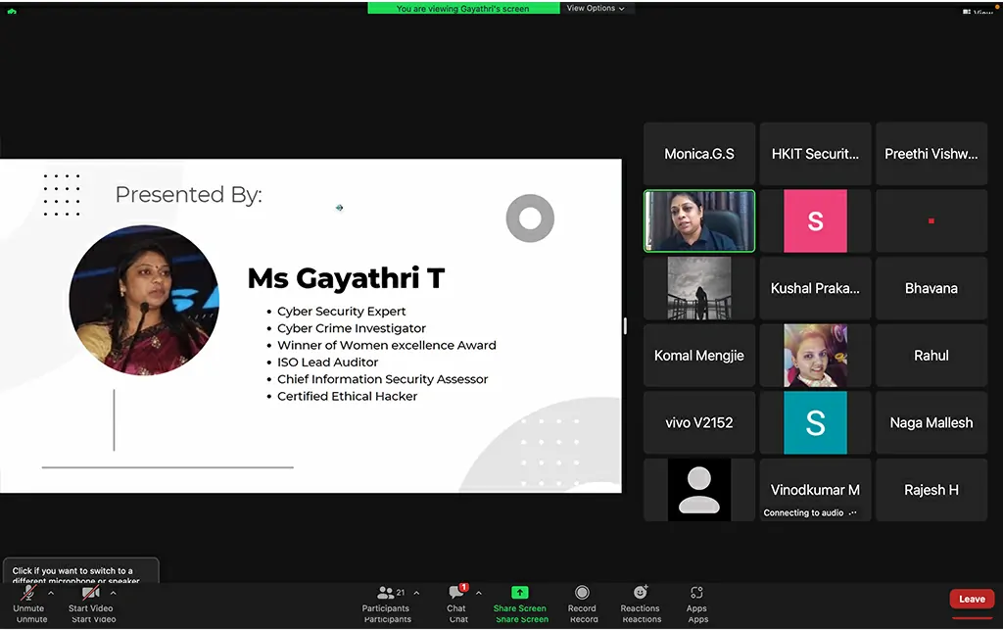This screenshot has height=630, width=1003.
Task: Expand the arrow next to Participants count
Action: tap(416, 593)
